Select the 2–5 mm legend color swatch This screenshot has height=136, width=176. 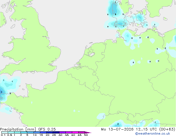pos(24,132)
